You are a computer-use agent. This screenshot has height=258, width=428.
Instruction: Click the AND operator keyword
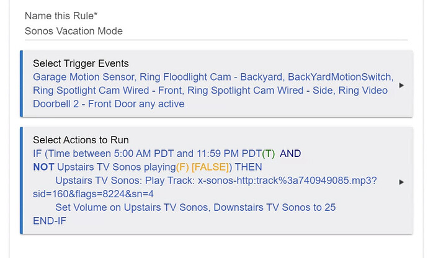[291, 153]
